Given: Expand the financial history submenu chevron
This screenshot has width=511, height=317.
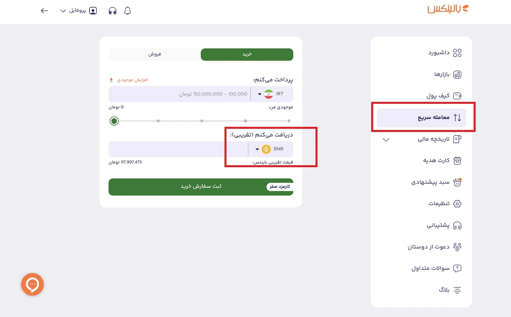Looking at the screenshot, I should point(385,139).
